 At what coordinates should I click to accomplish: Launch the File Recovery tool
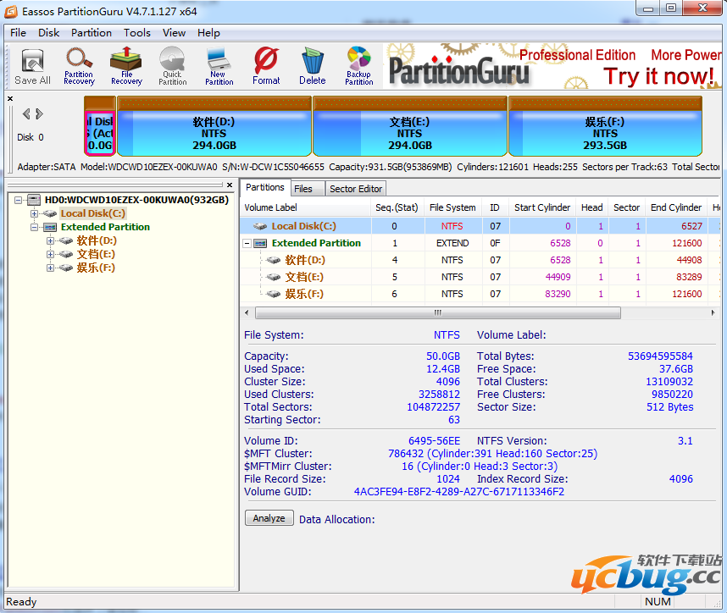[126, 66]
